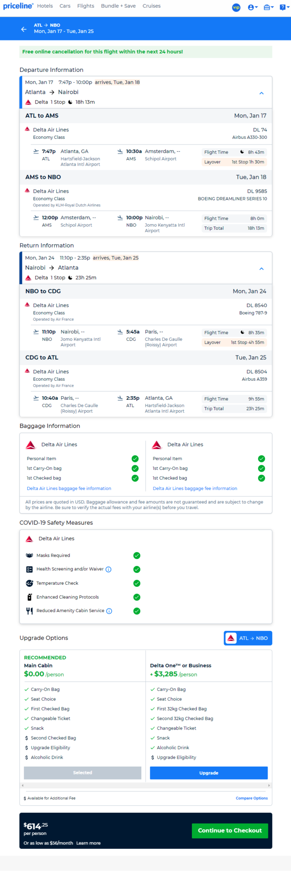291x871 pixels.
Task: Open Bundle + Save tab
Action: (x=119, y=6)
